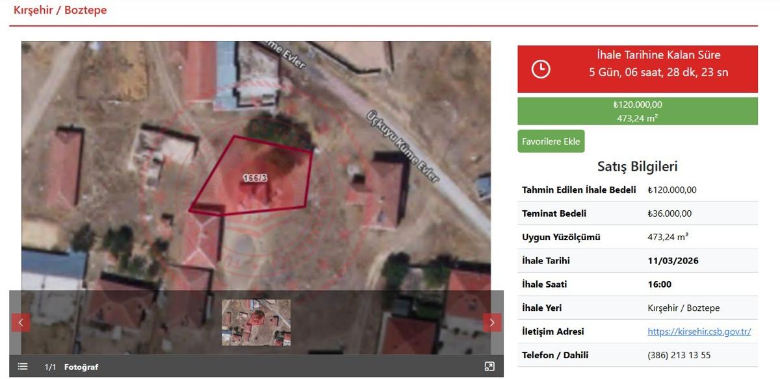The height and width of the screenshot is (379, 780).
Task: Click the Teminat Bedeli amount ₺36.000,00
Action: [x=669, y=214]
